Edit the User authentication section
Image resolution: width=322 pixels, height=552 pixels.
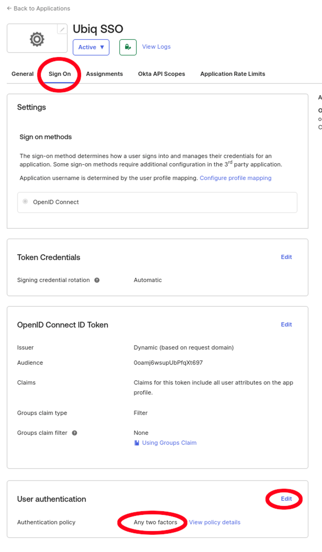(x=286, y=499)
